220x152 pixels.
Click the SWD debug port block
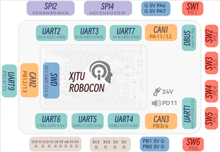click(51, 81)
